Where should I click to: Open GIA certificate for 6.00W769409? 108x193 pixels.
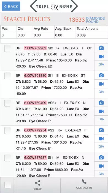101,119
